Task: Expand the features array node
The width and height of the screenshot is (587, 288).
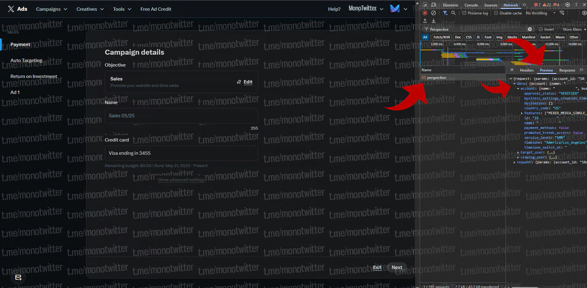Action: pos(522,113)
